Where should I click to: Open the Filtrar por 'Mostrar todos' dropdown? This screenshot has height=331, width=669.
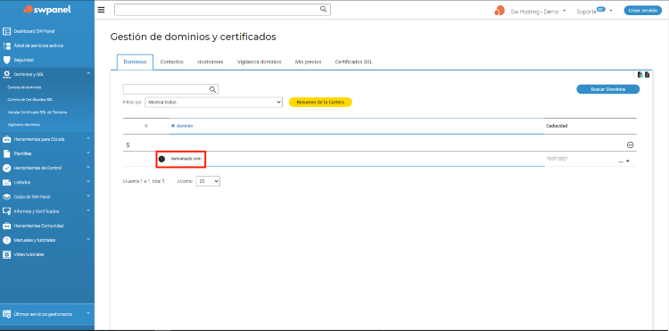tap(214, 103)
